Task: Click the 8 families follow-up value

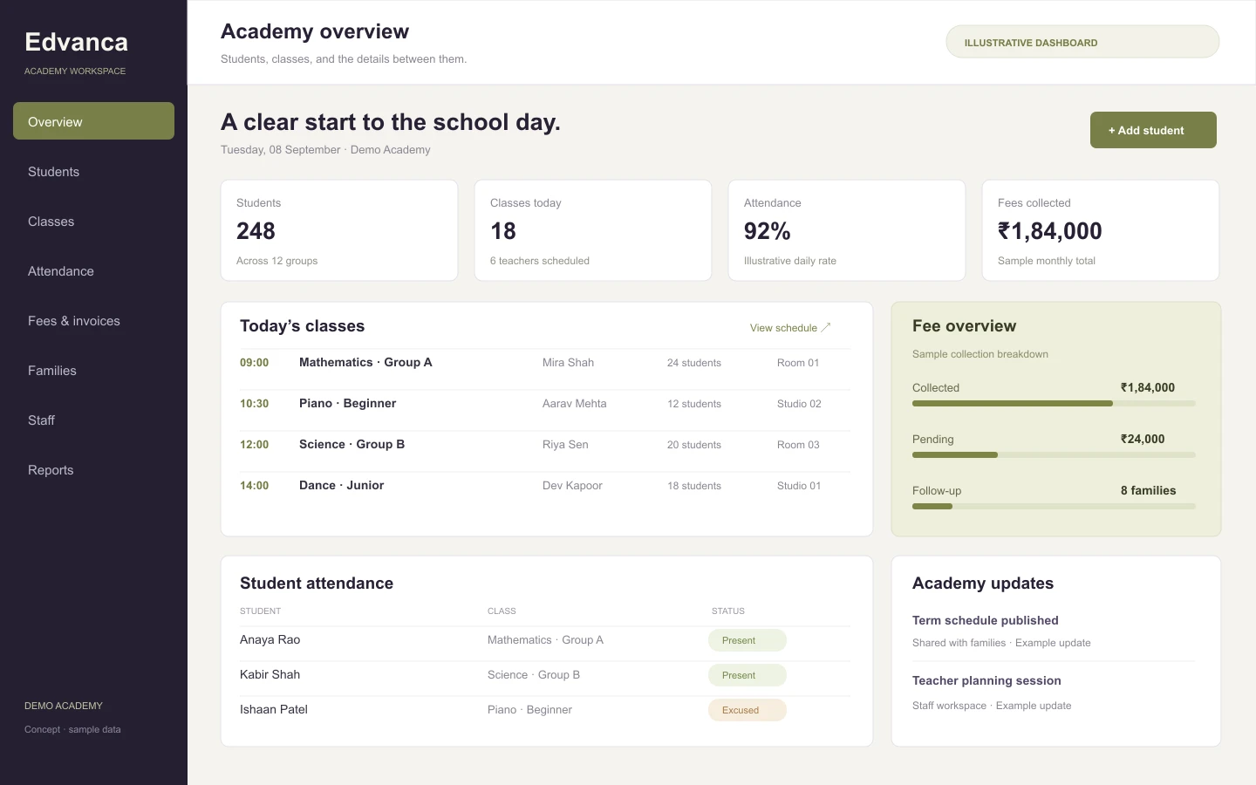Action: pos(1148,490)
